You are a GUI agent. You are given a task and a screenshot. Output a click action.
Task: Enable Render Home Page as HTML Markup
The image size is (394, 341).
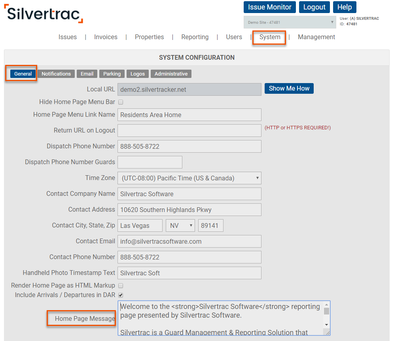coord(121,286)
